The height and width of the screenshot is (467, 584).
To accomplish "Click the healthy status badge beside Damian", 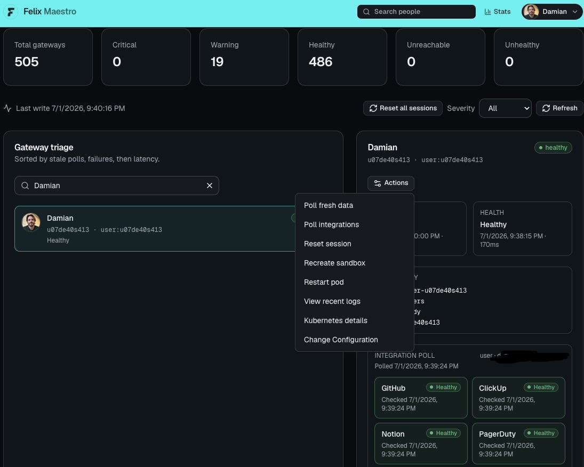I will tap(553, 148).
